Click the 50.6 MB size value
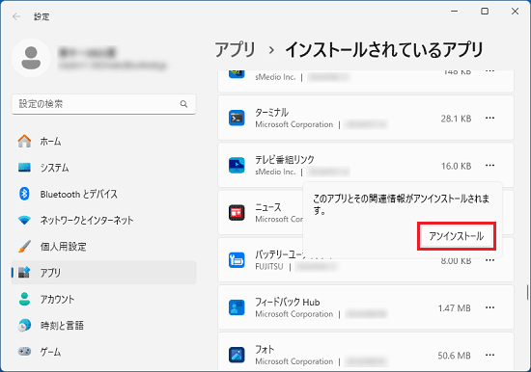Image resolution: width=531 pixels, height=372 pixels. [454, 356]
